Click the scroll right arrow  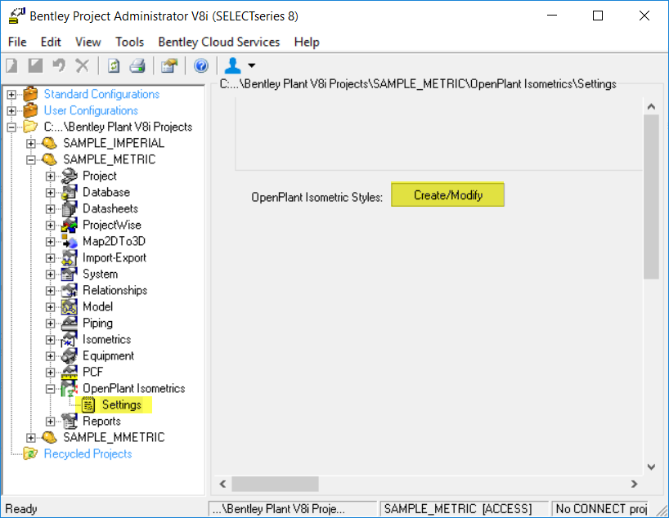pos(635,484)
